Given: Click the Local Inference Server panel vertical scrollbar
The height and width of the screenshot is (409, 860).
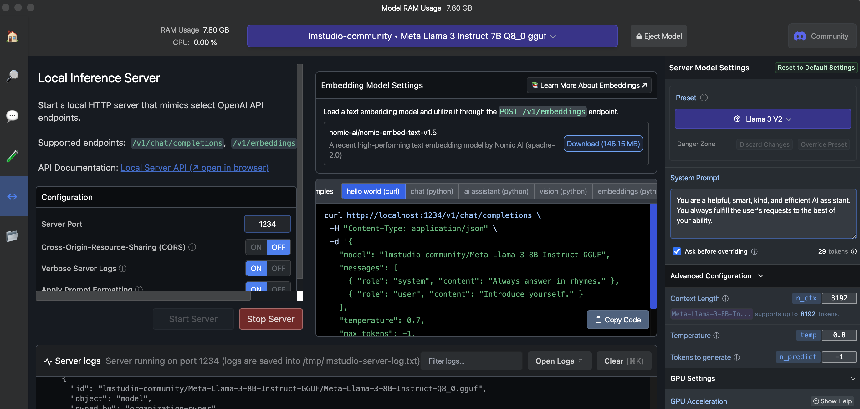Looking at the screenshot, I should click(300, 171).
